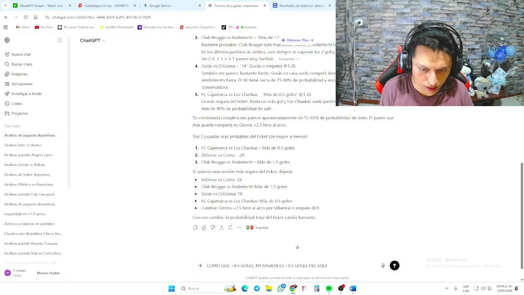Open chat Análisis Getafe vs Bilbao

(25, 165)
